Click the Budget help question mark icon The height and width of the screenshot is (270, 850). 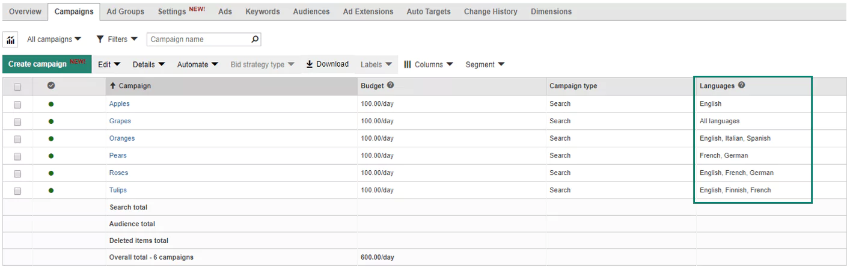click(x=391, y=85)
